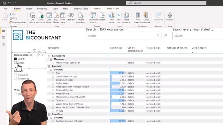Open slicer More options ellipsis

click(44, 50)
